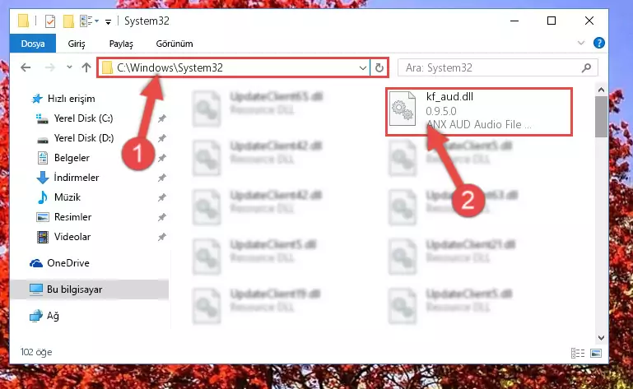633x389 pixels.
Task: Refresh the System32 folder view
Action: [x=379, y=67]
